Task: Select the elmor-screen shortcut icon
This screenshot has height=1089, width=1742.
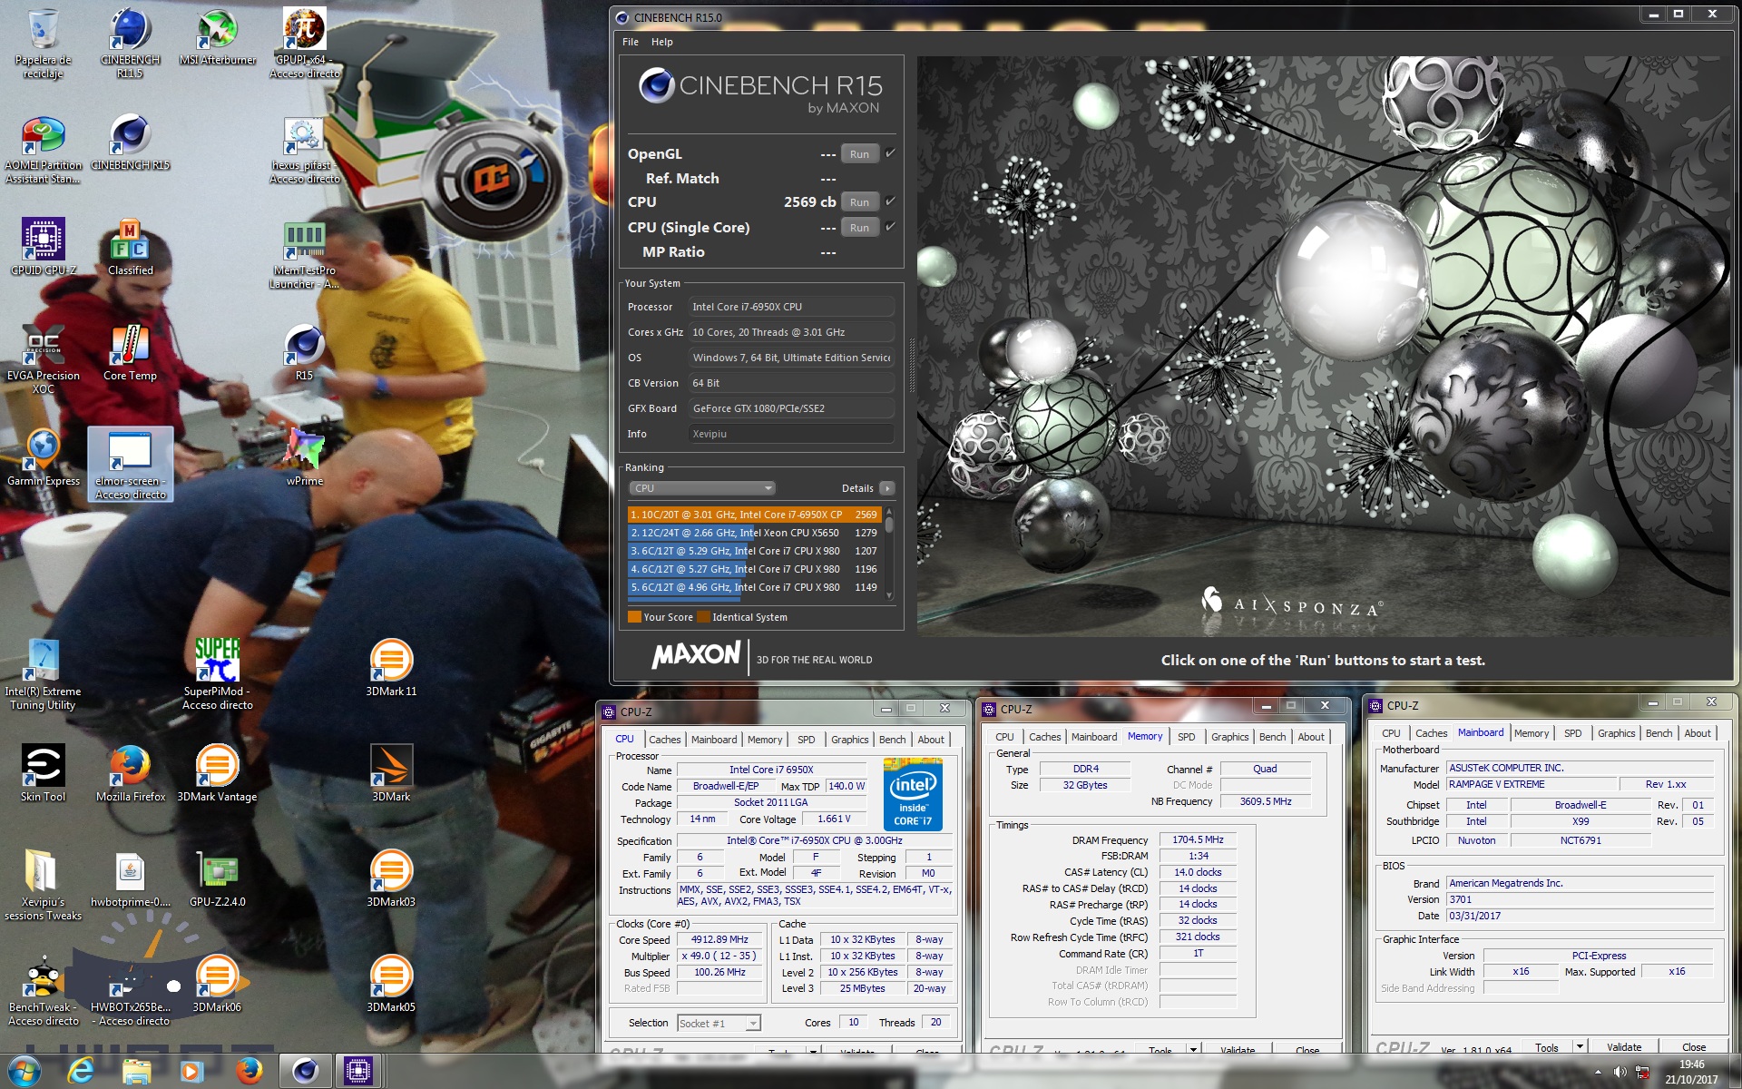Action: point(130,465)
